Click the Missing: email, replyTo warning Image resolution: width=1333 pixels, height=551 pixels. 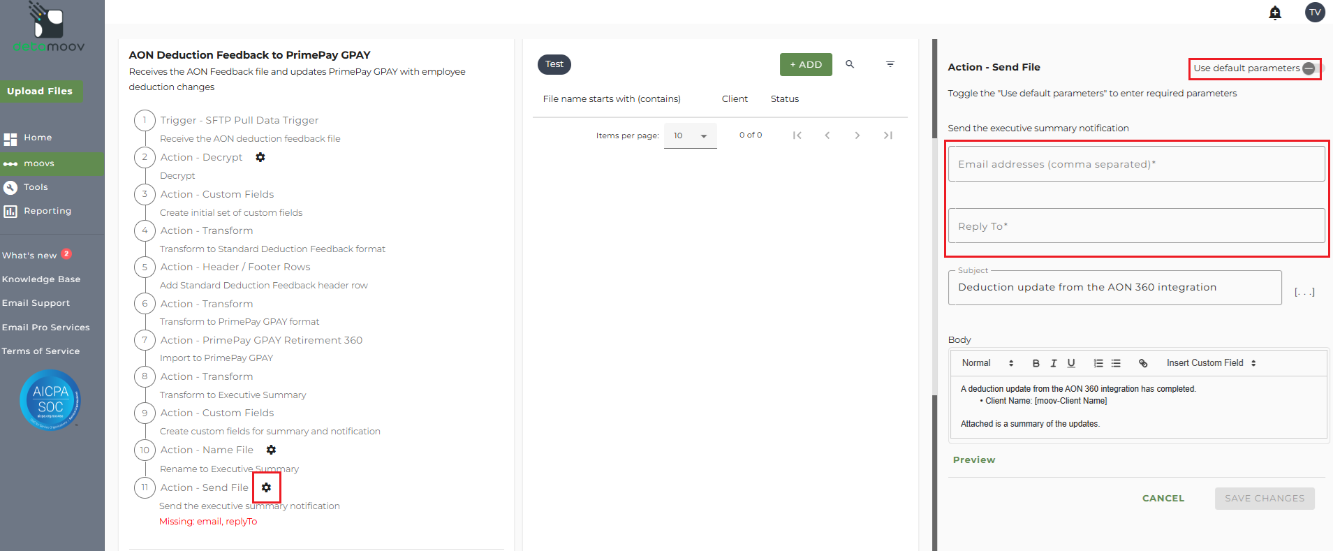point(208,522)
